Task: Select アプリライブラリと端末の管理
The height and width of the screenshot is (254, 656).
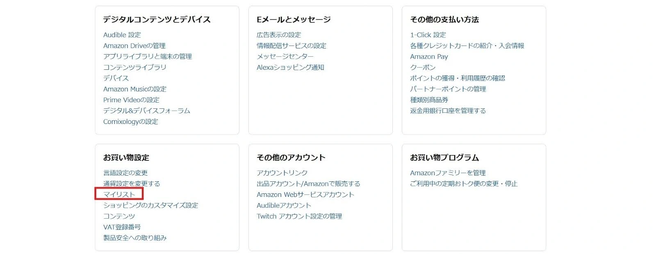Action: coord(148,57)
